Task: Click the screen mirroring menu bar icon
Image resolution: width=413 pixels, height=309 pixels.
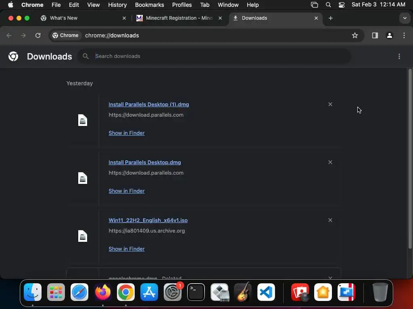Action: (x=314, y=5)
